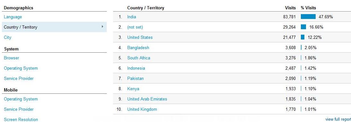Select Bangladesh in the country table
Screen dimensions: 351x122
point(138,48)
